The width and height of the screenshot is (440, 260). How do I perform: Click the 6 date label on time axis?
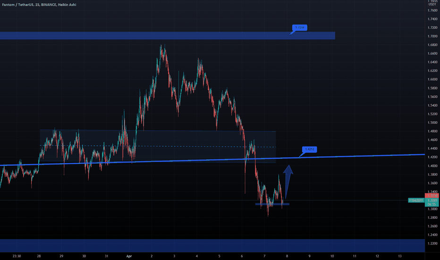pyautogui.click(x=242, y=256)
